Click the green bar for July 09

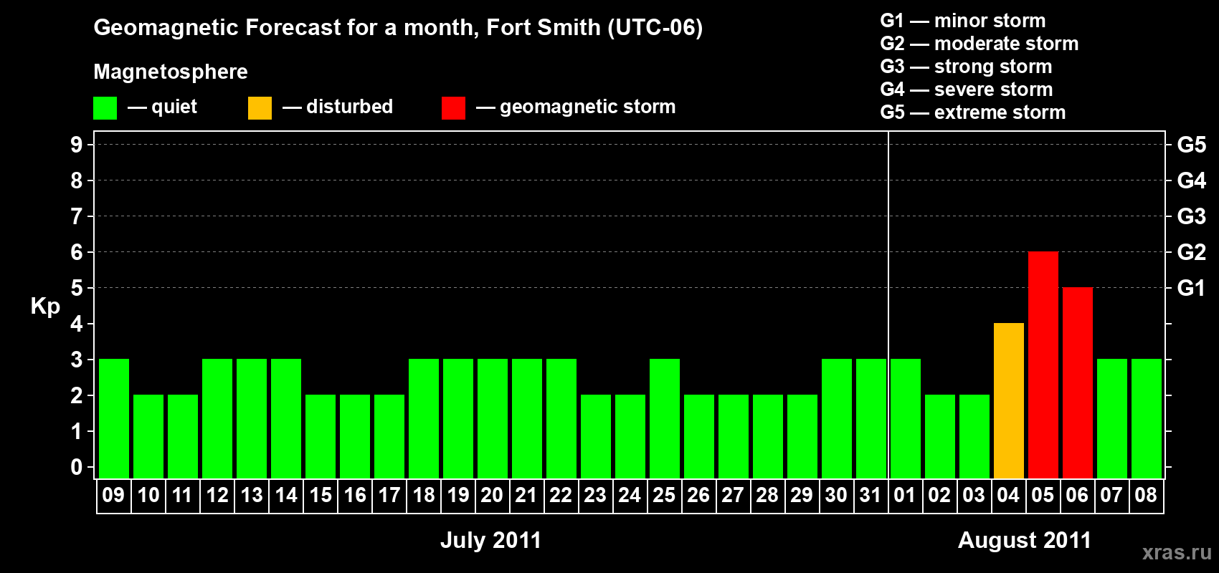pyautogui.click(x=113, y=418)
